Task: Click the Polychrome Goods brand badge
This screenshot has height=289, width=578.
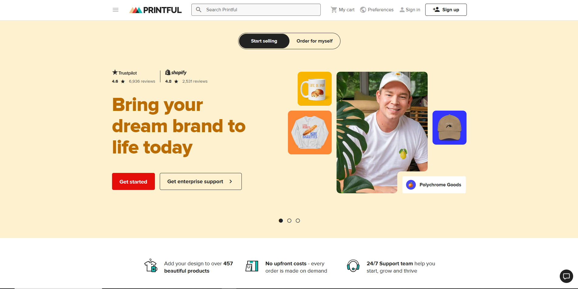Action: click(434, 185)
